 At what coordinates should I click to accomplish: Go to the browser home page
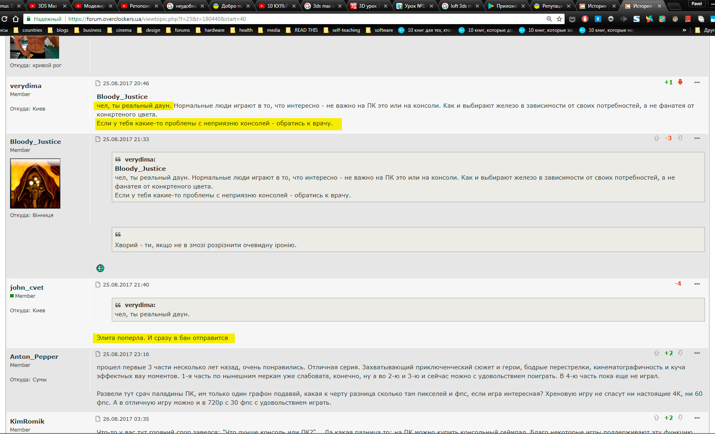coord(16,19)
